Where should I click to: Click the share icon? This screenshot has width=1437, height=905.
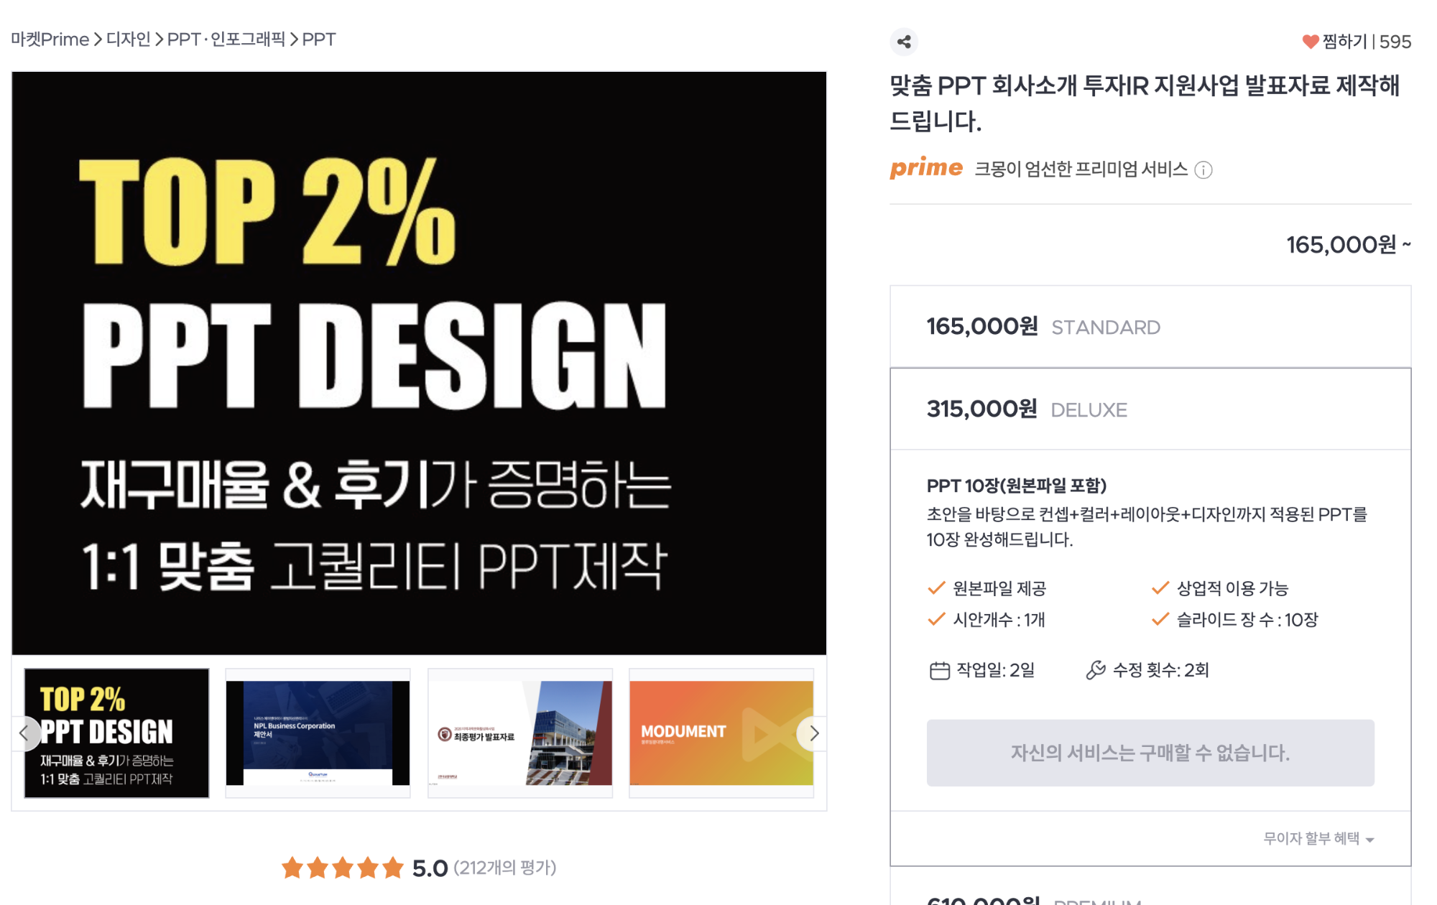click(904, 42)
